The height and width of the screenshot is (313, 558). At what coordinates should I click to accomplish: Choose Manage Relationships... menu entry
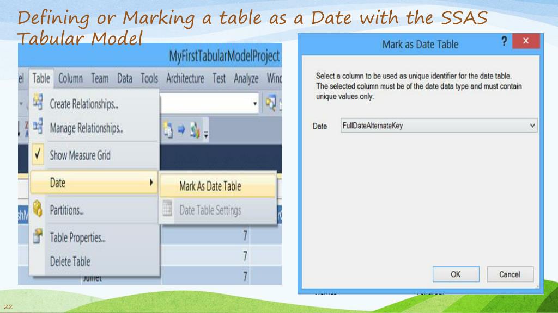pos(94,127)
